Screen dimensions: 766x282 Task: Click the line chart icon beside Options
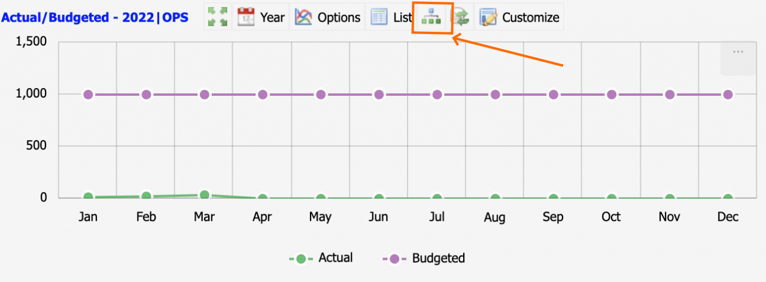(x=304, y=17)
